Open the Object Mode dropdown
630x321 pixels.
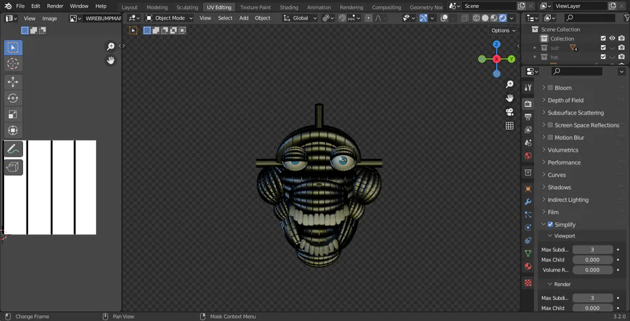point(169,18)
